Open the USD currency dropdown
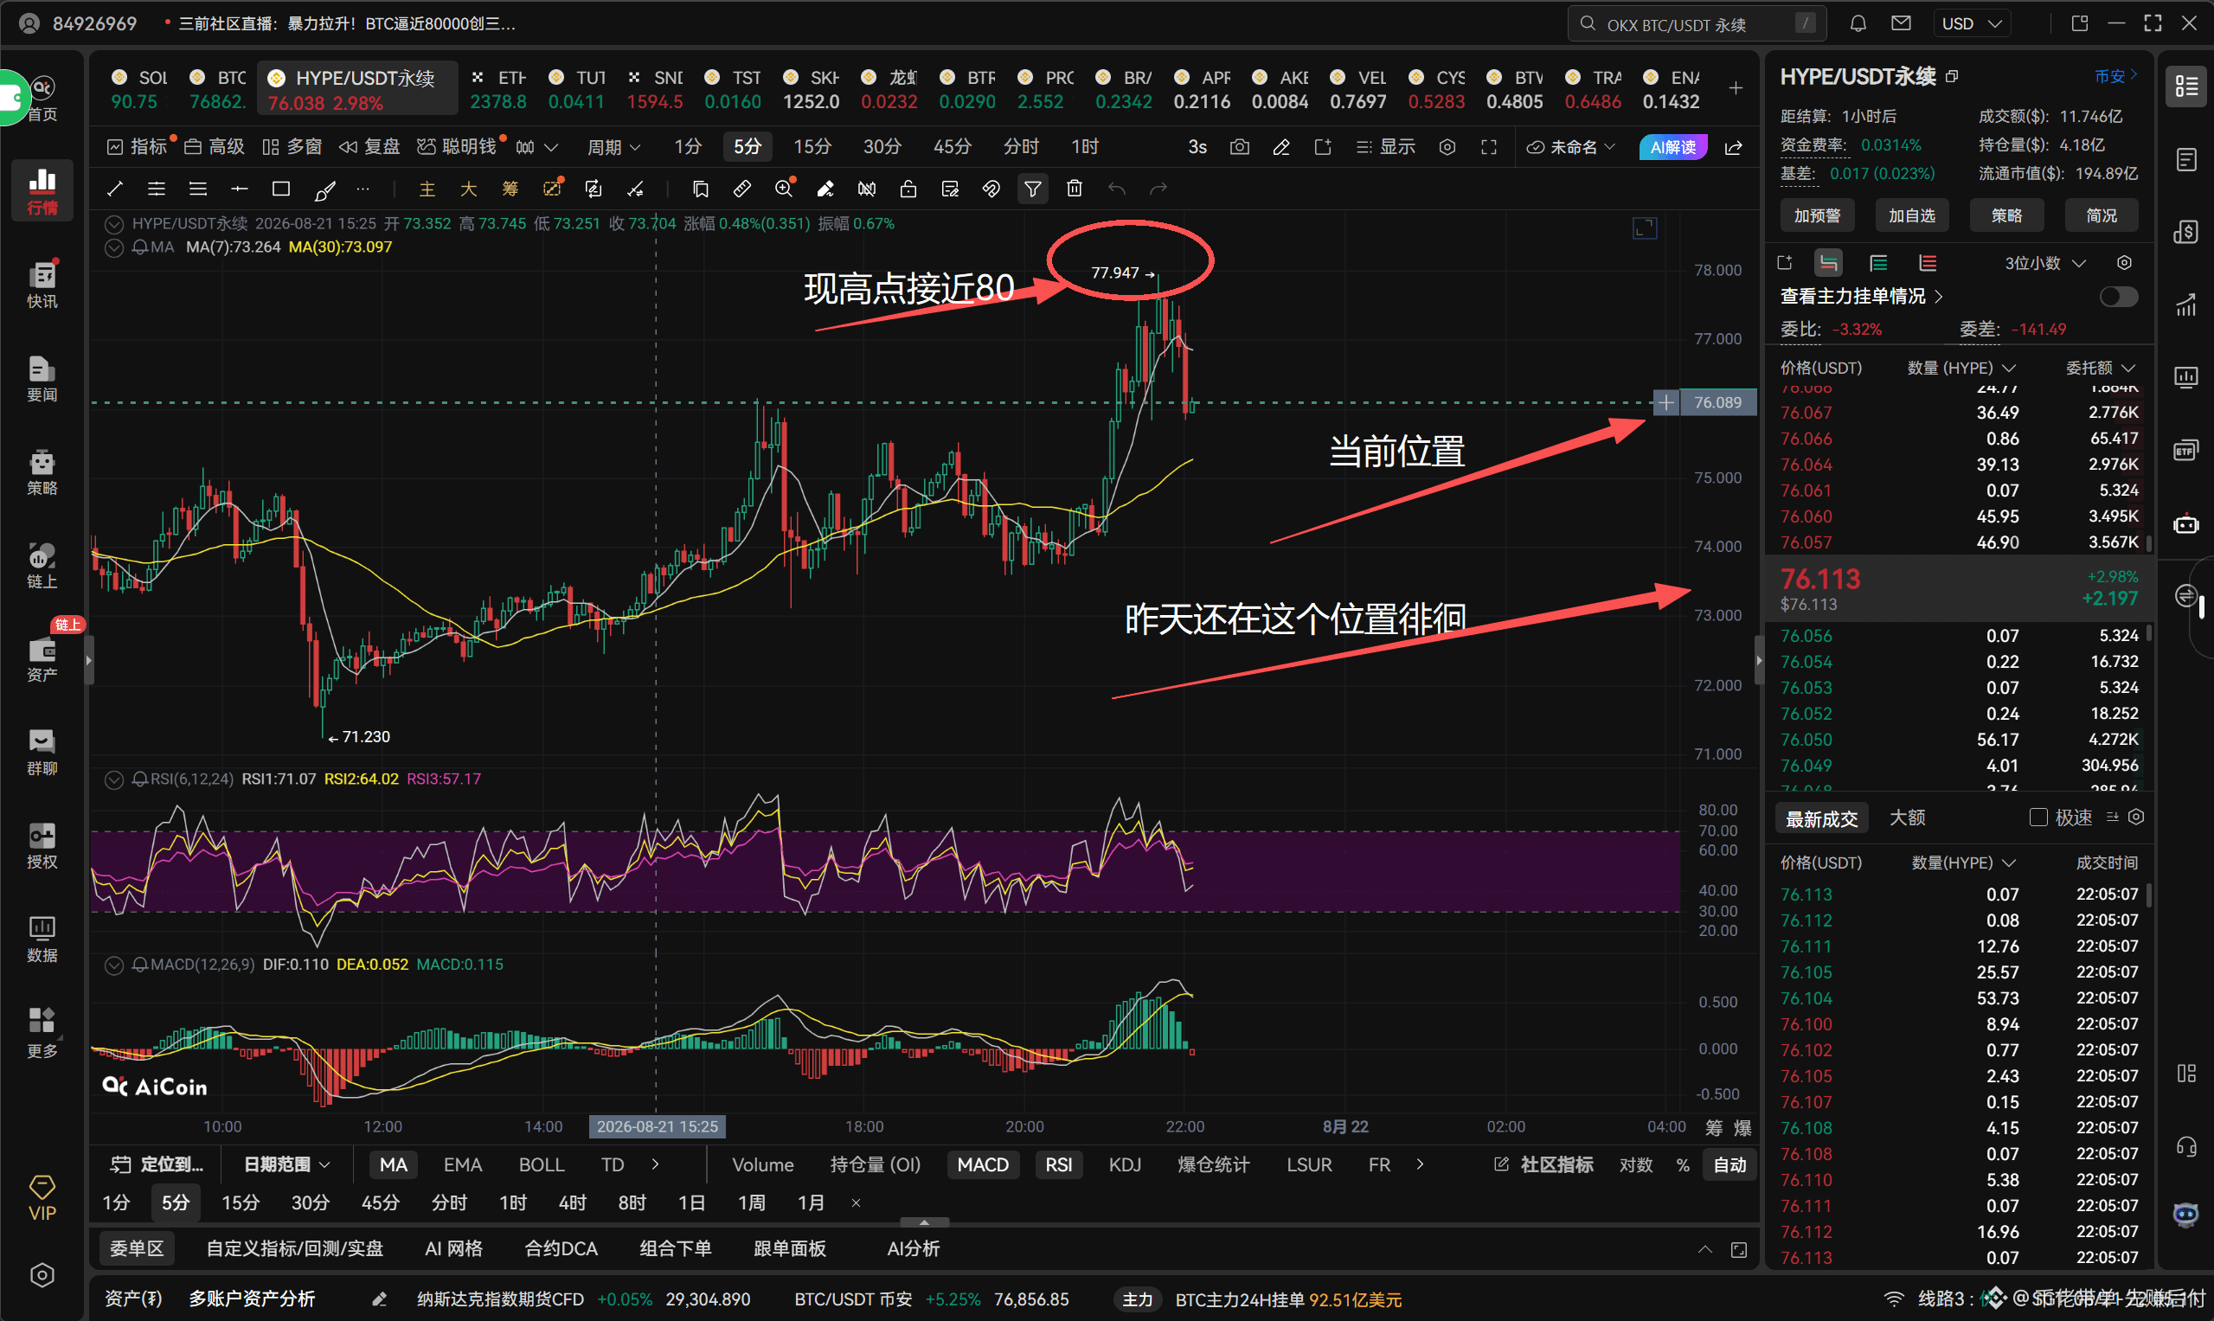The image size is (2214, 1321). pyautogui.click(x=1971, y=23)
